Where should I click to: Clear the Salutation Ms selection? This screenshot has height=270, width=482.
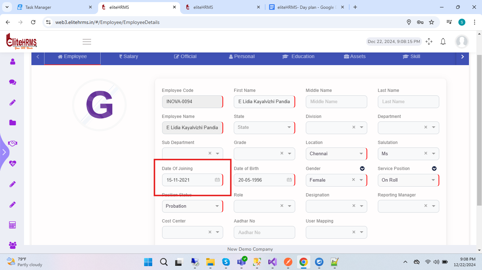(426, 153)
